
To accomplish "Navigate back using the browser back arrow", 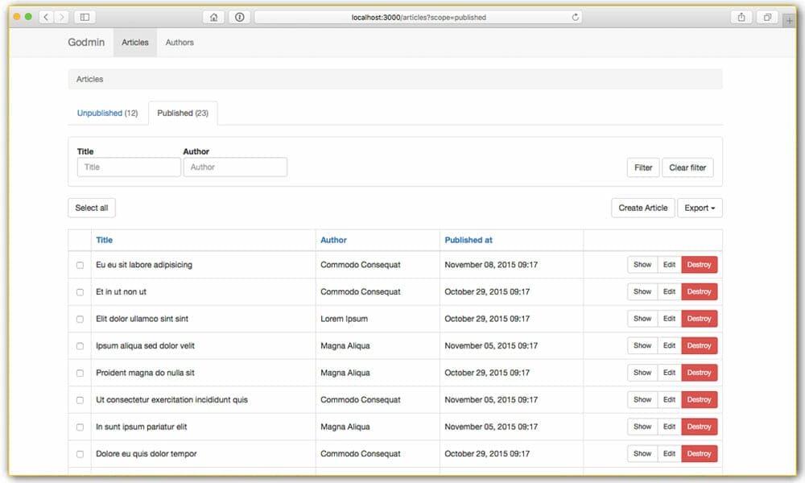I will click(46, 16).
